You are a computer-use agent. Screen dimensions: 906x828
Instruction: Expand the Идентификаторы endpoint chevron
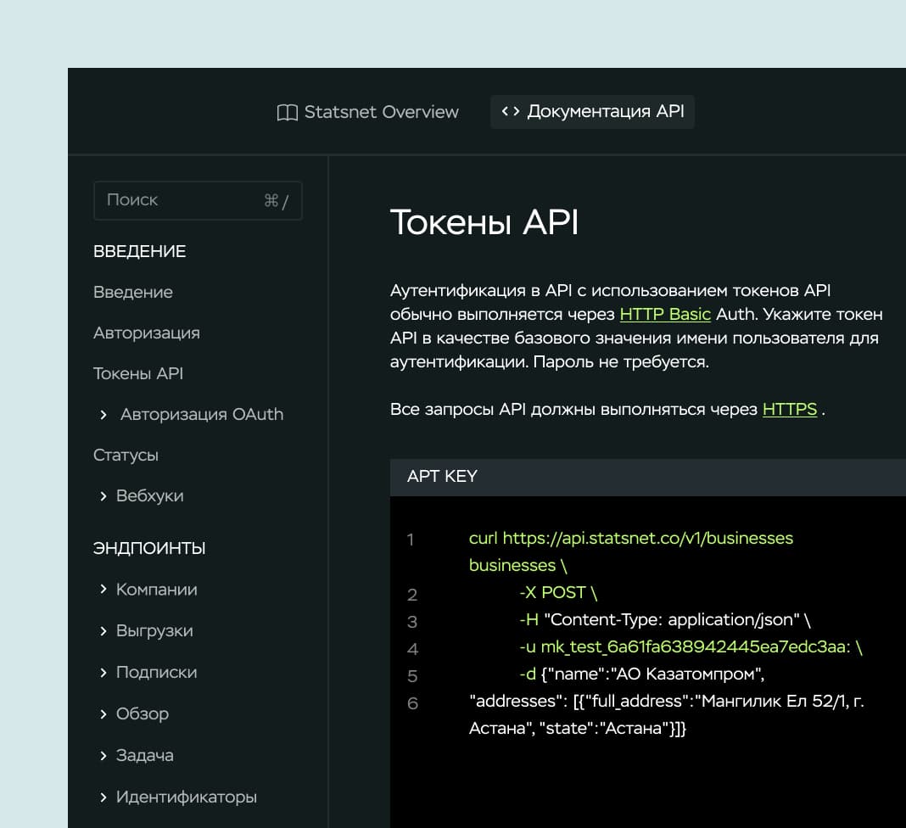pyautogui.click(x=103, y=797)
